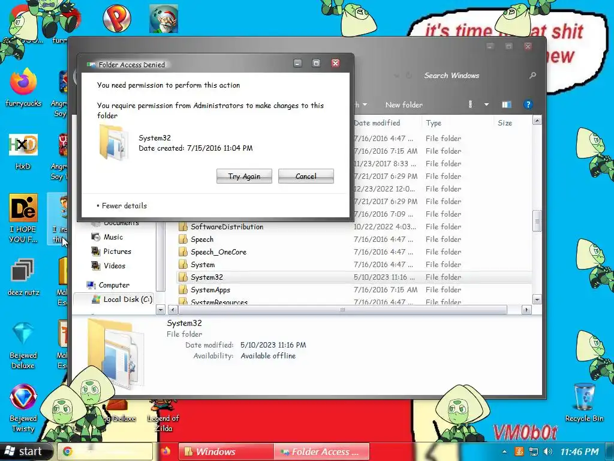The width and height of the screenshot is (614, 461).
Task: Click the horizontal scrollbar right arrow
Action: (x=526, y=310)
